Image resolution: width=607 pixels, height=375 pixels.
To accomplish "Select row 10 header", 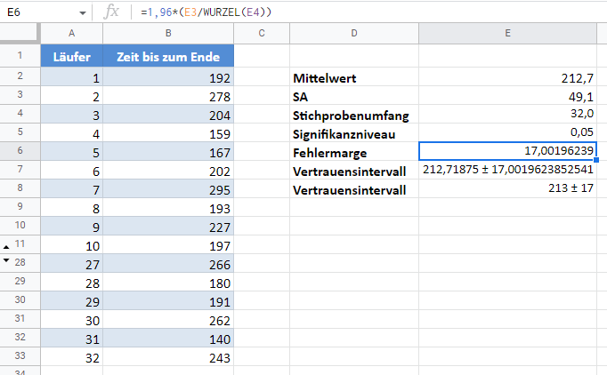I will point(20,226).
